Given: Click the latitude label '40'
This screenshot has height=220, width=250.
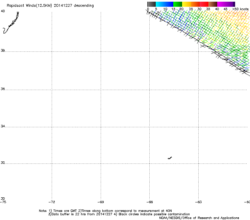Looking at the screenshot, I should click(3, 11).
